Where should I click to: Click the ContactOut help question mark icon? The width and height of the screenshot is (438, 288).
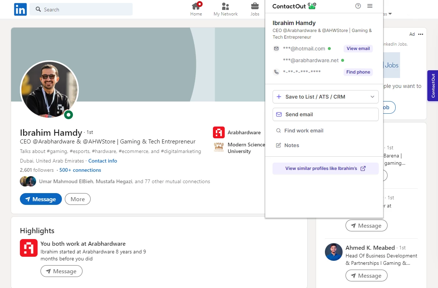pyautogui.click(x=358, y=6)
